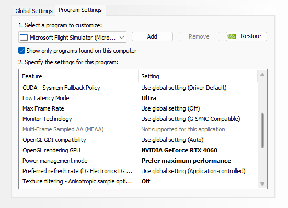Select CUDA - Sysmem Fallback Policy feature
This screenshot has width=288, height=208.
tap(61, 88)
